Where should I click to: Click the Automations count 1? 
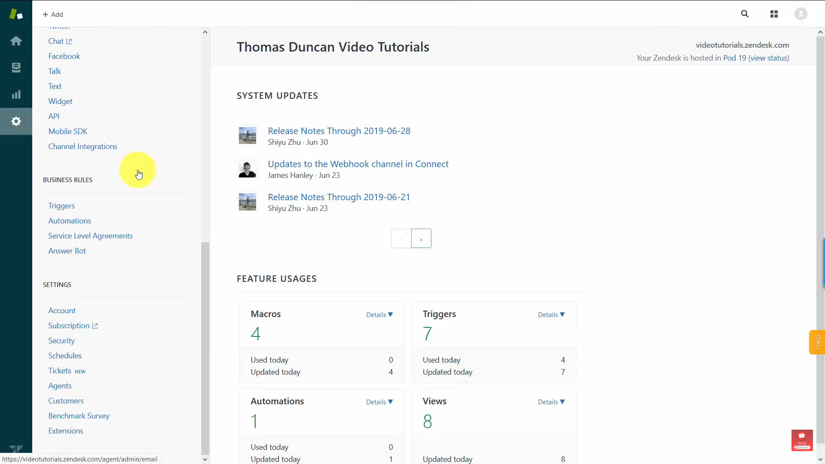point(254,421)
